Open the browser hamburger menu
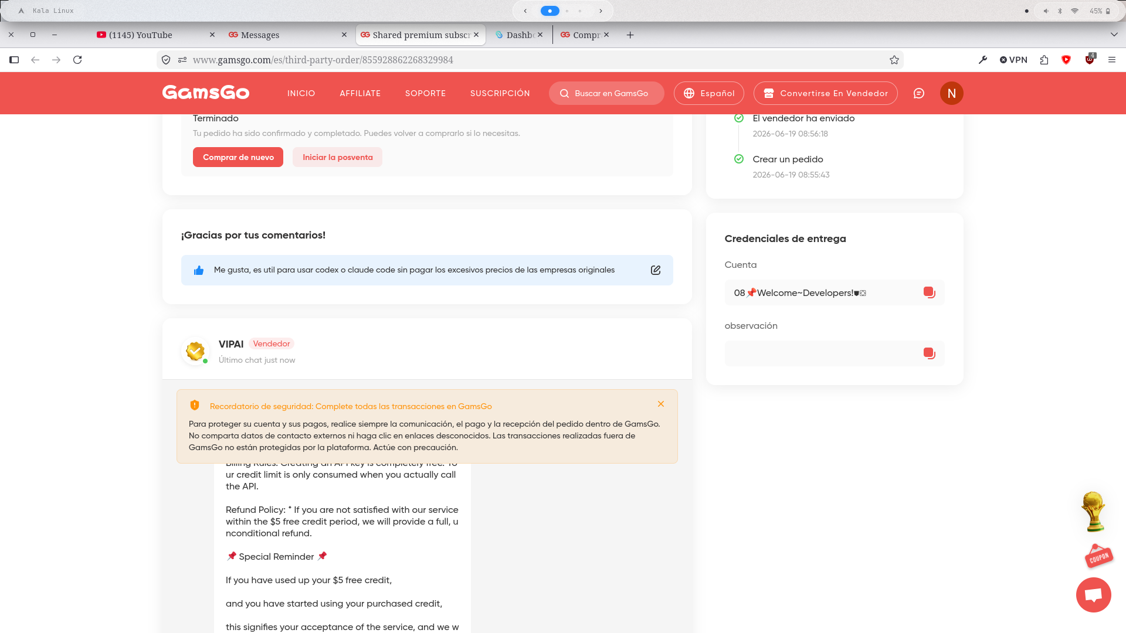Image resolution: width=1126 pixels, height=633 pixels. click(x=1112, y=60)
